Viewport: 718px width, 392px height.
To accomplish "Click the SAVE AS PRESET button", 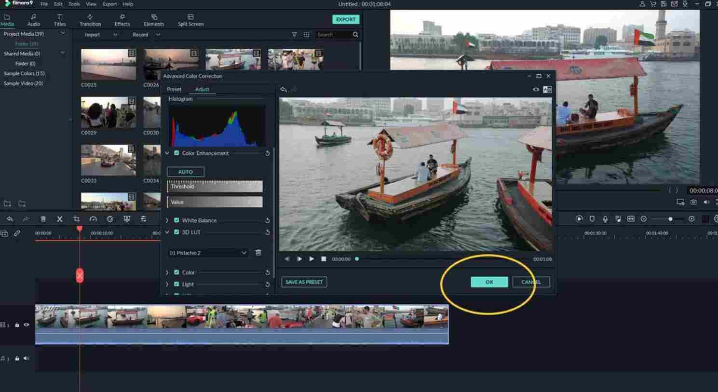I will (x=304, y=282).
